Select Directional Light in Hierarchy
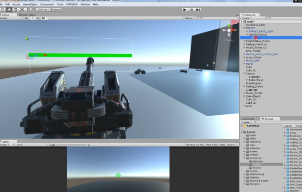 pos(255,25)
